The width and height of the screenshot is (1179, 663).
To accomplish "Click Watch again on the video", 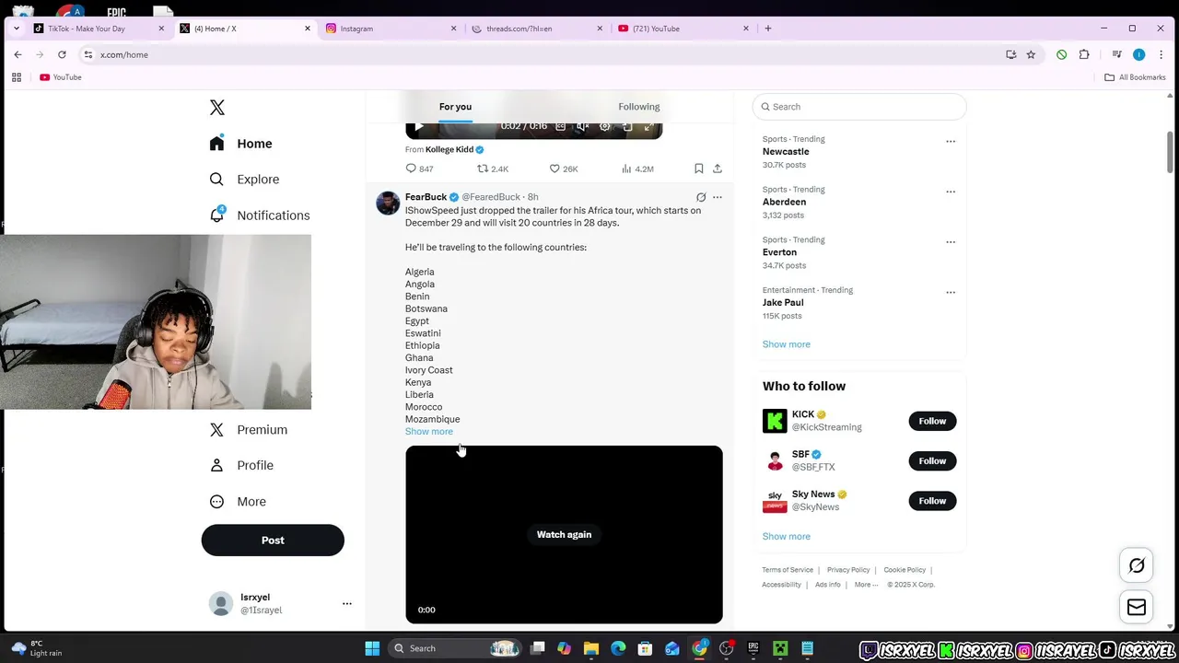I will (x=564, y=535).
